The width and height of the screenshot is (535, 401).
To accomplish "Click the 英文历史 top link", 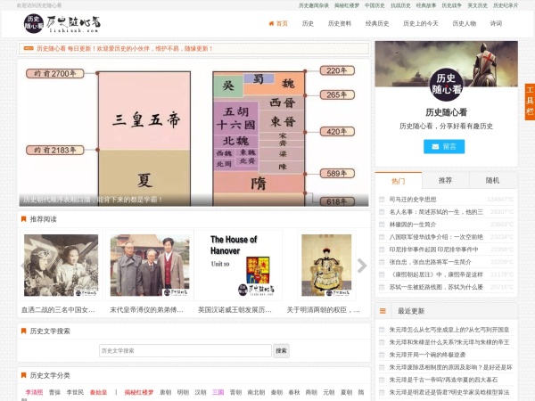I will [x=477, y=5].
